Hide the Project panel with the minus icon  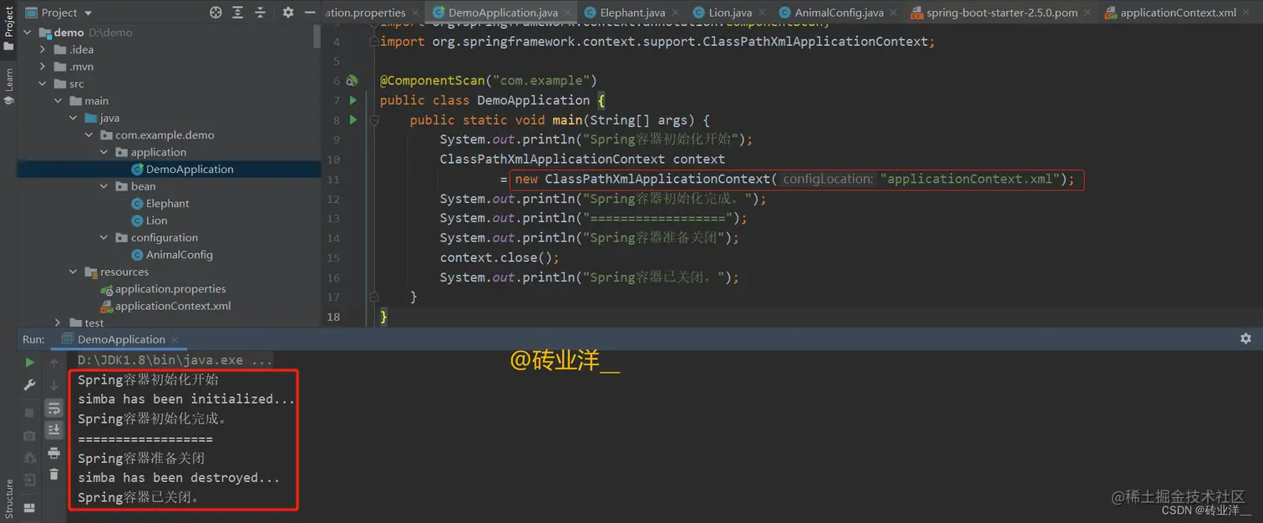[311, 13]
